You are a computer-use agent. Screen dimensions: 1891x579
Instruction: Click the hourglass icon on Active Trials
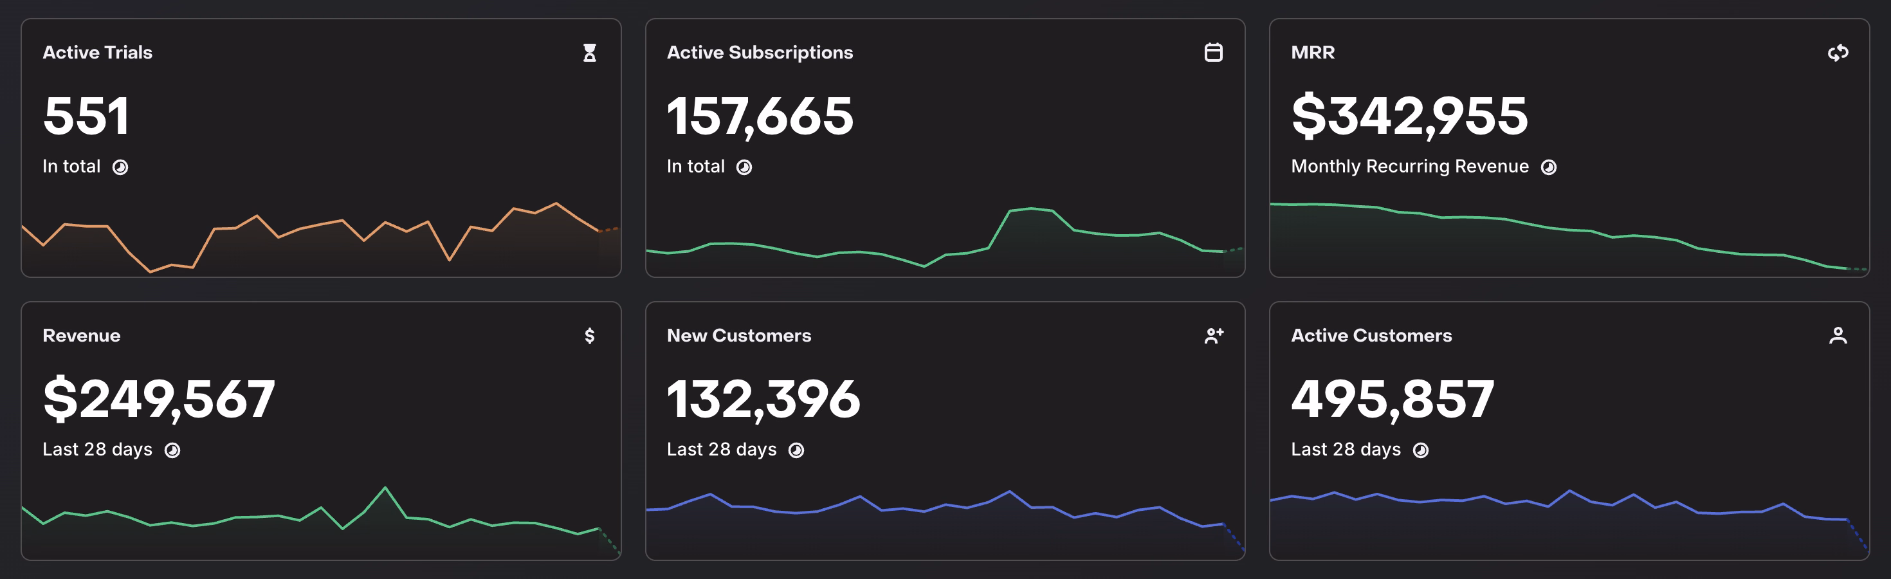[x=589, y=53]
